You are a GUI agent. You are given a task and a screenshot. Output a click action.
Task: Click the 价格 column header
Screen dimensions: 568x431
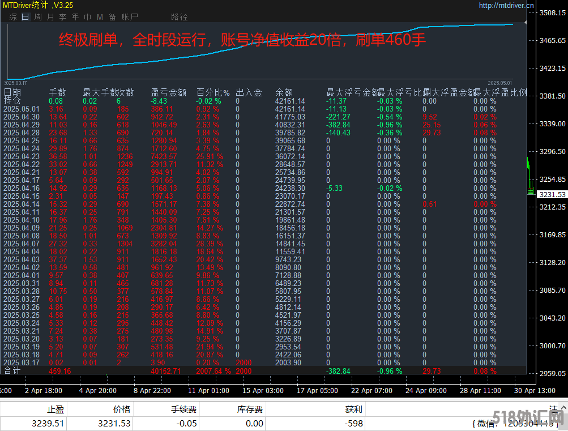coord(121,409)
